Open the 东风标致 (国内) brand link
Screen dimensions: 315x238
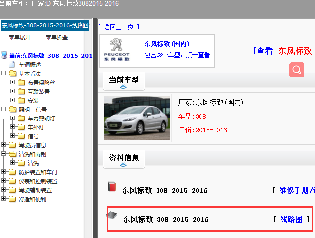pos(167,44)
